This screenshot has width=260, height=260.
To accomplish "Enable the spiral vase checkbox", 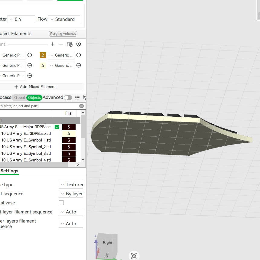I will (61, 203).
